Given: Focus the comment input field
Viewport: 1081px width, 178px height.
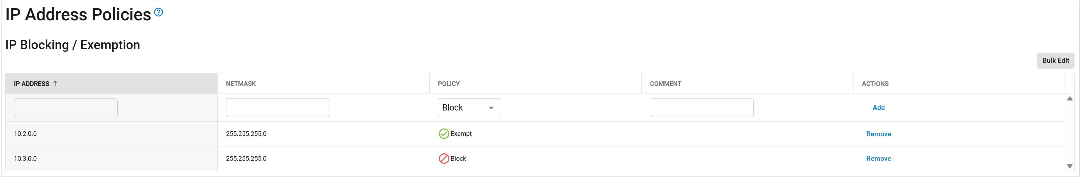Looking at the screenshot, I should coord(702,108).
